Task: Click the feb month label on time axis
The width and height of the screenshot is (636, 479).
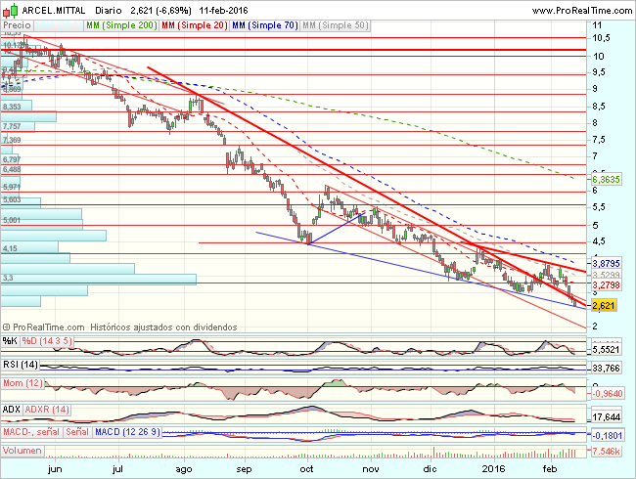Action: pyautogui.click(x=550, y=469)
